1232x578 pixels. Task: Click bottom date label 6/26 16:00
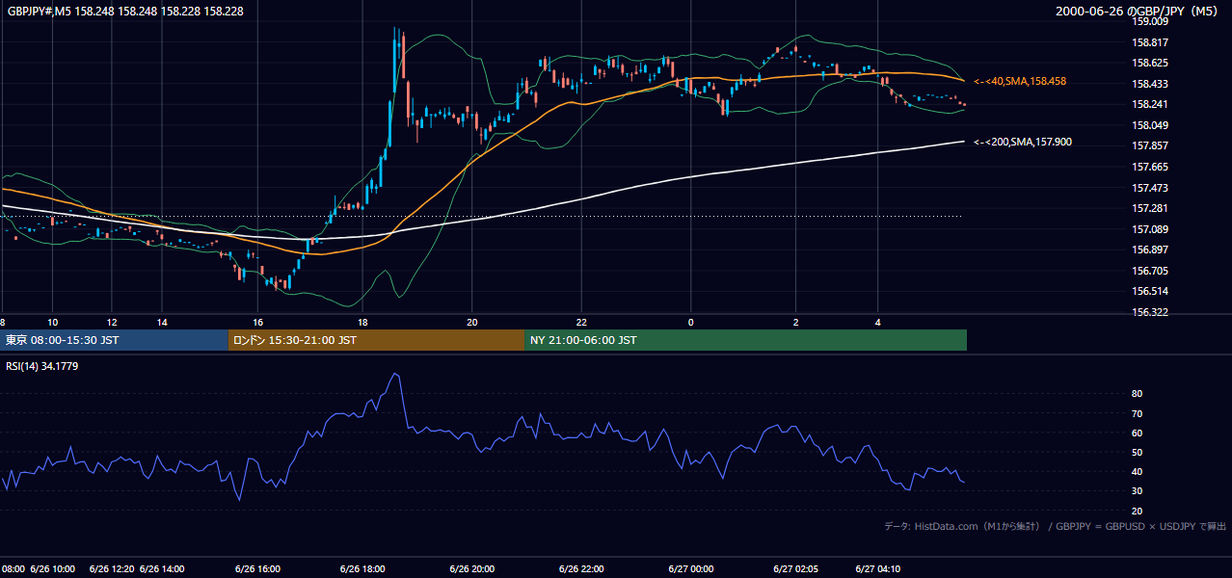point(258,569)
